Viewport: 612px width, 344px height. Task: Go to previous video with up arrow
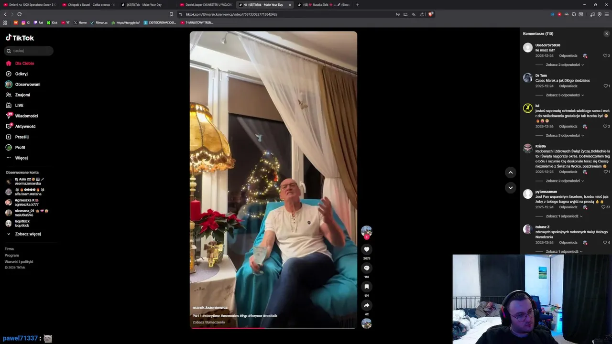[510, 172]
